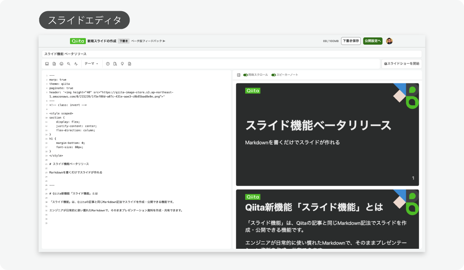Click the editor line 'display: flex;'
This screenshot has height=270, width=464.
pyautogui.click(x=68, y=122)
